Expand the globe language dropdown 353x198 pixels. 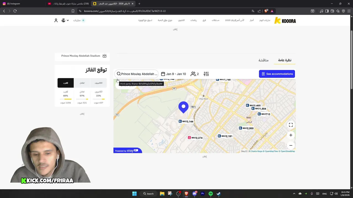65,20
